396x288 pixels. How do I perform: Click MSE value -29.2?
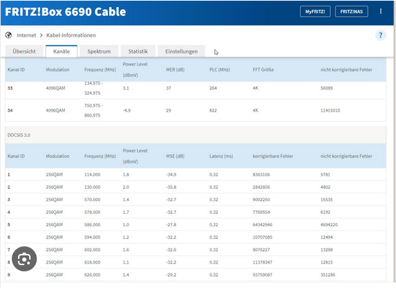coord(171,275)
